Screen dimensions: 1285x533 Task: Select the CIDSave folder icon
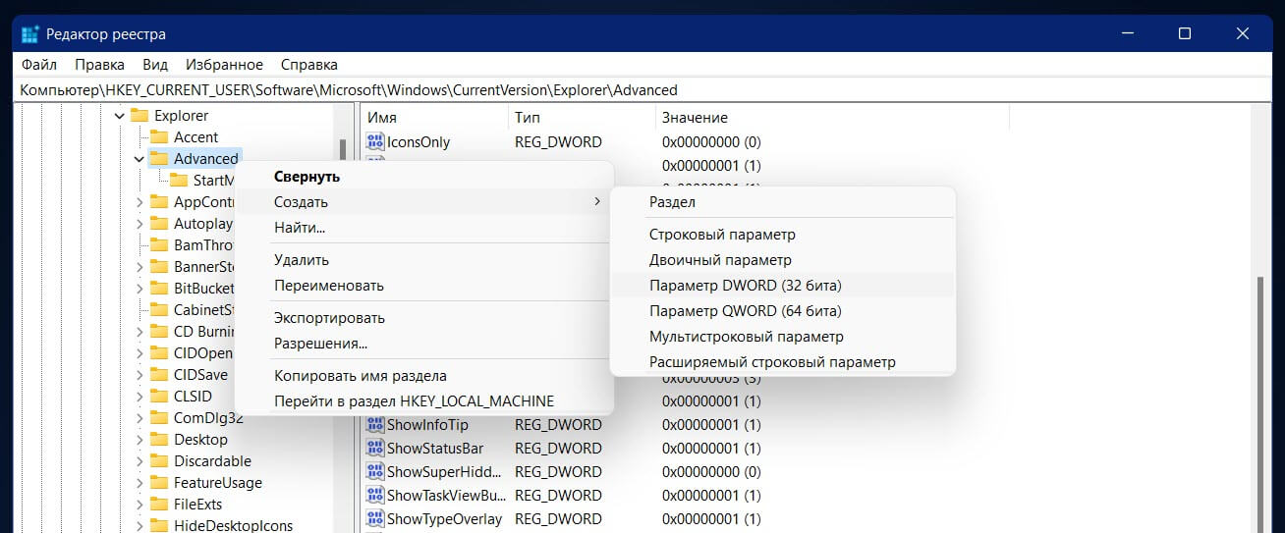(158, 375)
